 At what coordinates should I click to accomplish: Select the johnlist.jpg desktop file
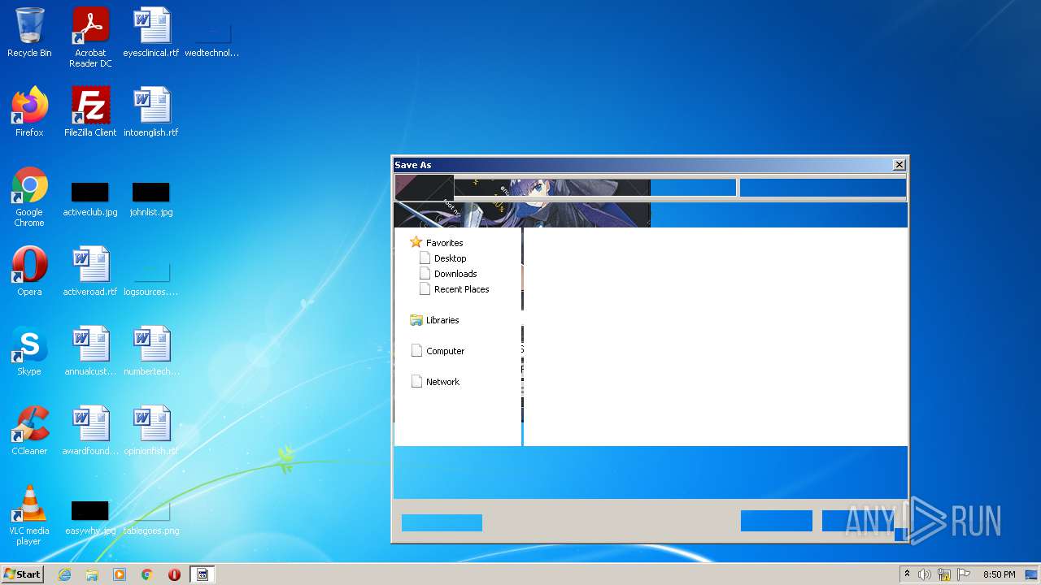pos(151,200)
